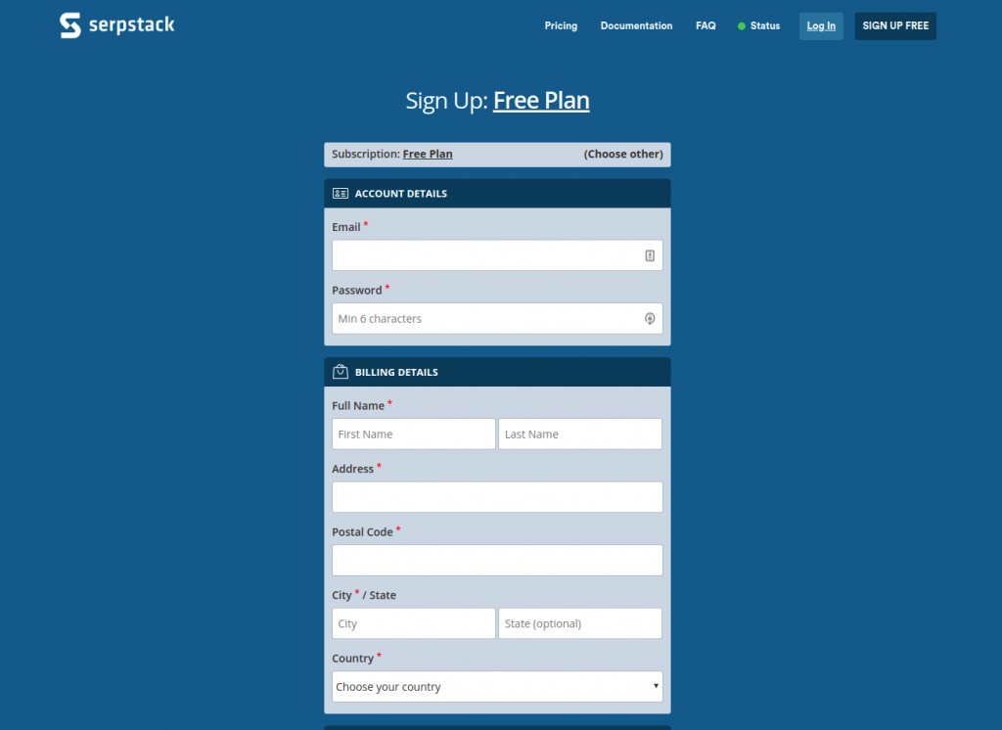Open the Free Plan link in the Subscription bar

(x=428, y=154)
